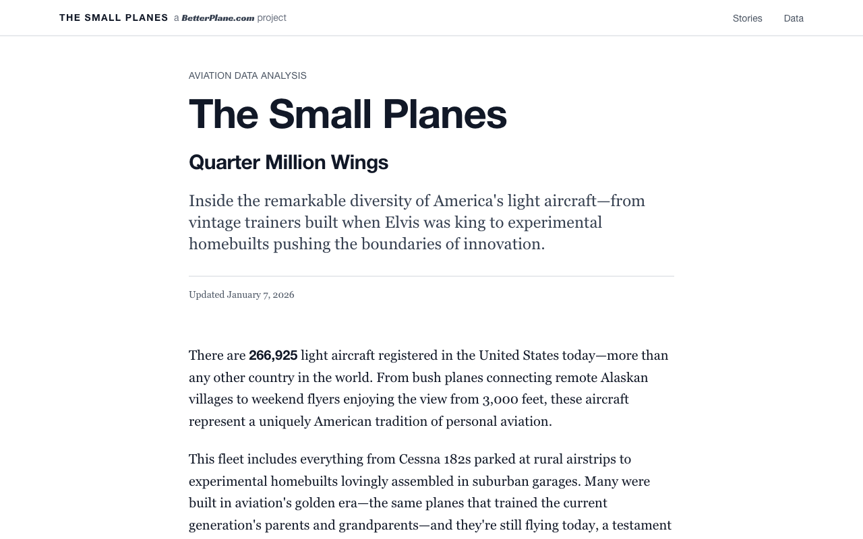
Task: Click the headline The Small Planes
Action: pos(347,115)
